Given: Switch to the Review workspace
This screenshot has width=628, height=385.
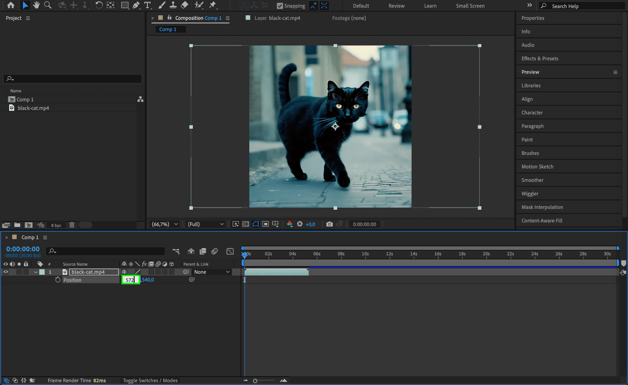Looking at the screenshot, I should click(x=396, y=6).
